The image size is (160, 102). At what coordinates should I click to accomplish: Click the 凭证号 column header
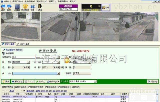tap(6, 94)
